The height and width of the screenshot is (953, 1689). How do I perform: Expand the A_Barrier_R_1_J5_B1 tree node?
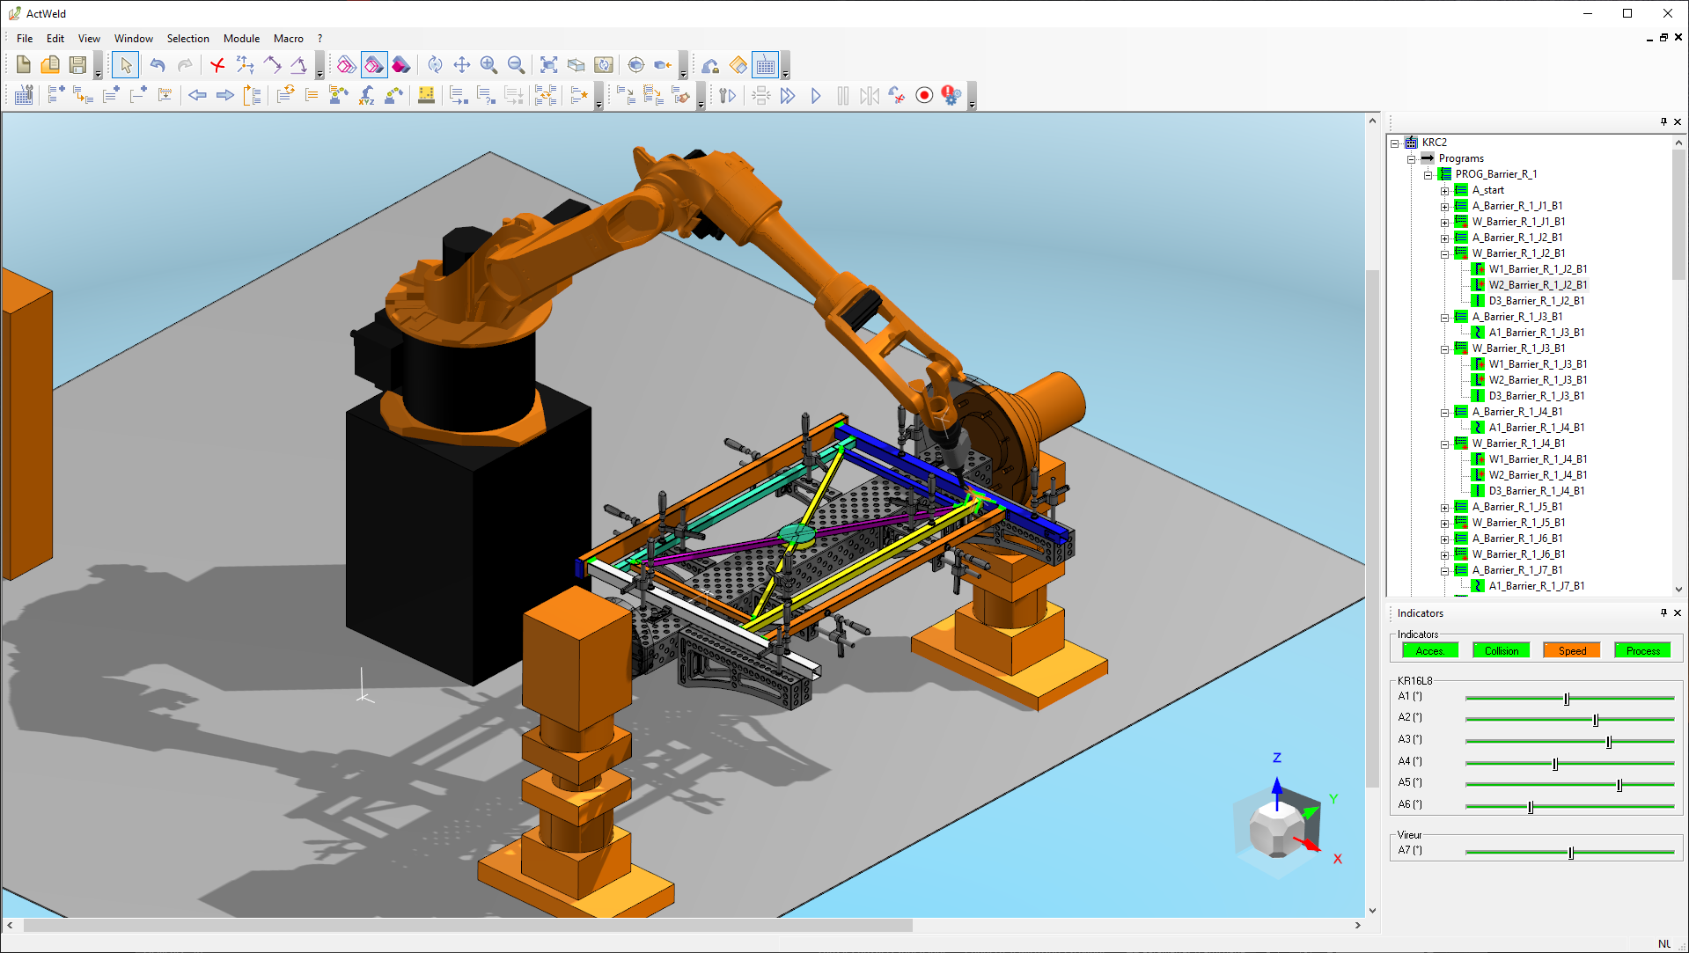1444,508
